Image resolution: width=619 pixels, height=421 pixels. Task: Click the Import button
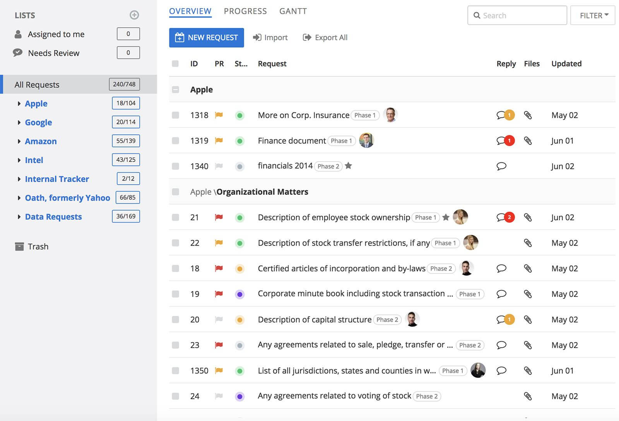click(270, 37)
